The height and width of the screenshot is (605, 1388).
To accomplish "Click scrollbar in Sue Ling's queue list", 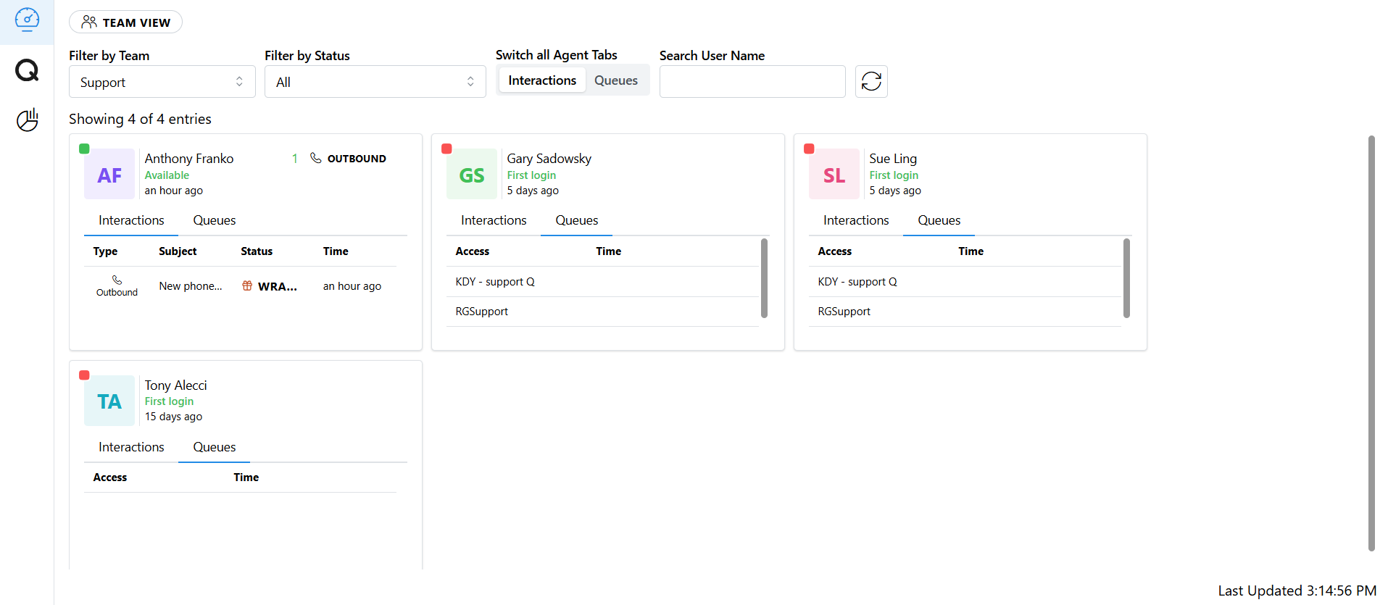I will pyautogui.click(x=1126, y=278).
